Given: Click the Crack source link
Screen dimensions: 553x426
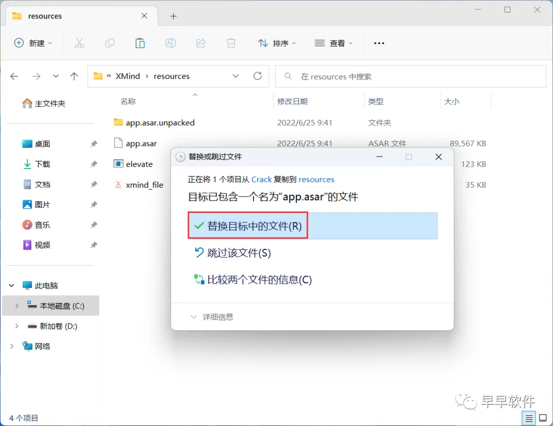Looking at the screenshot, I should (x=262, y=180).
